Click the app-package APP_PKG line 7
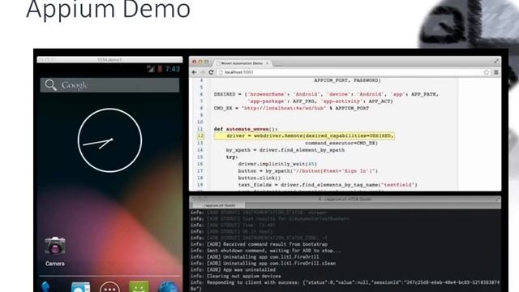This screenshot has height=292, width=519. pyautogui.click(x=320, y=101)
